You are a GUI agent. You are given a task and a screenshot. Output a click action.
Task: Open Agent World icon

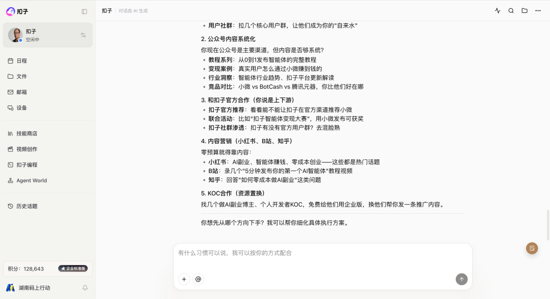(x=11, y=180)
